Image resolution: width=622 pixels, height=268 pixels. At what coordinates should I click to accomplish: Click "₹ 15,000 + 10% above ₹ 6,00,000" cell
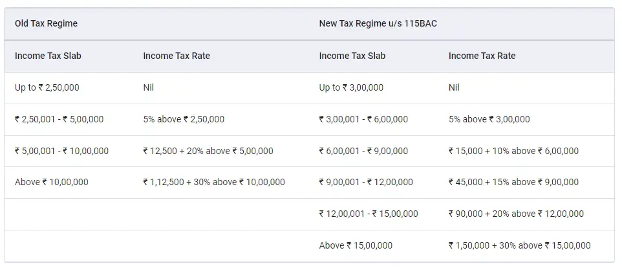point(513,151)
